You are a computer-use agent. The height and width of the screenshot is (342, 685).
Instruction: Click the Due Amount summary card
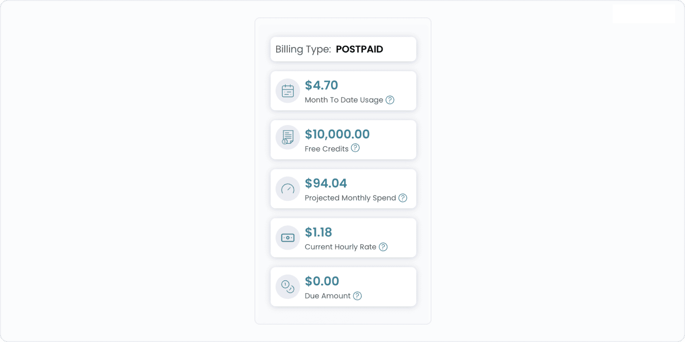point(343,287)
